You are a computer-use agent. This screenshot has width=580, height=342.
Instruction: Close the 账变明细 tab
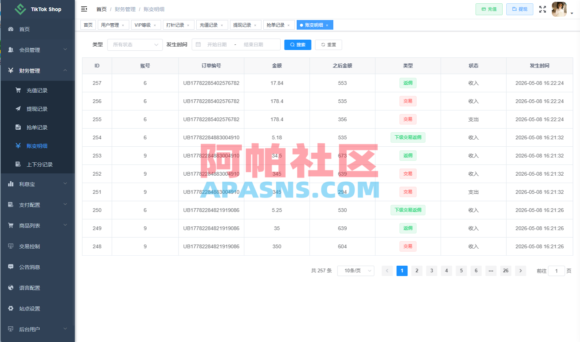327,25
